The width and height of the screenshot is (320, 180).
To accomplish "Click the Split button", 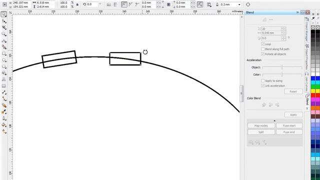I will 261,132.
